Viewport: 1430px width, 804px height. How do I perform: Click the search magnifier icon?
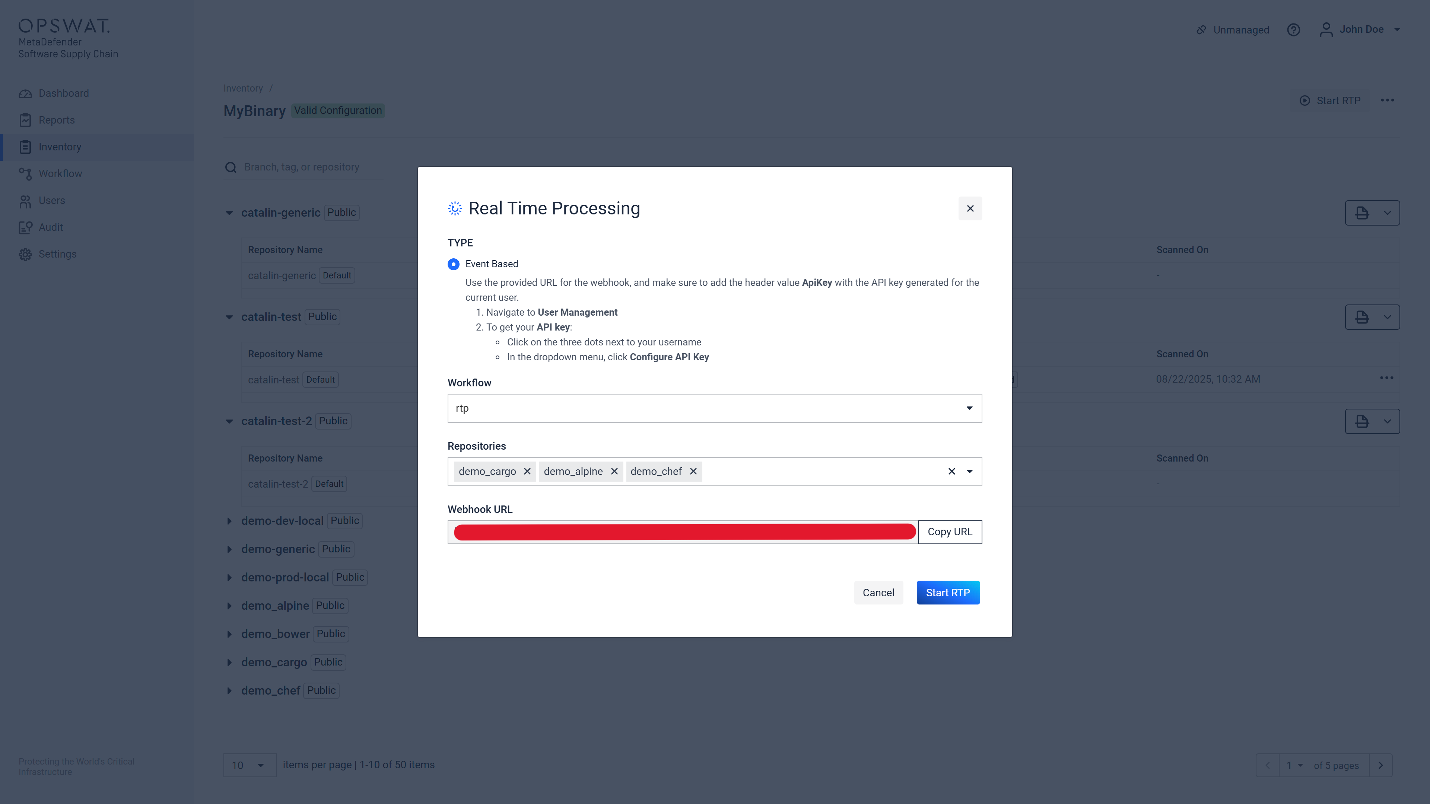231,167
